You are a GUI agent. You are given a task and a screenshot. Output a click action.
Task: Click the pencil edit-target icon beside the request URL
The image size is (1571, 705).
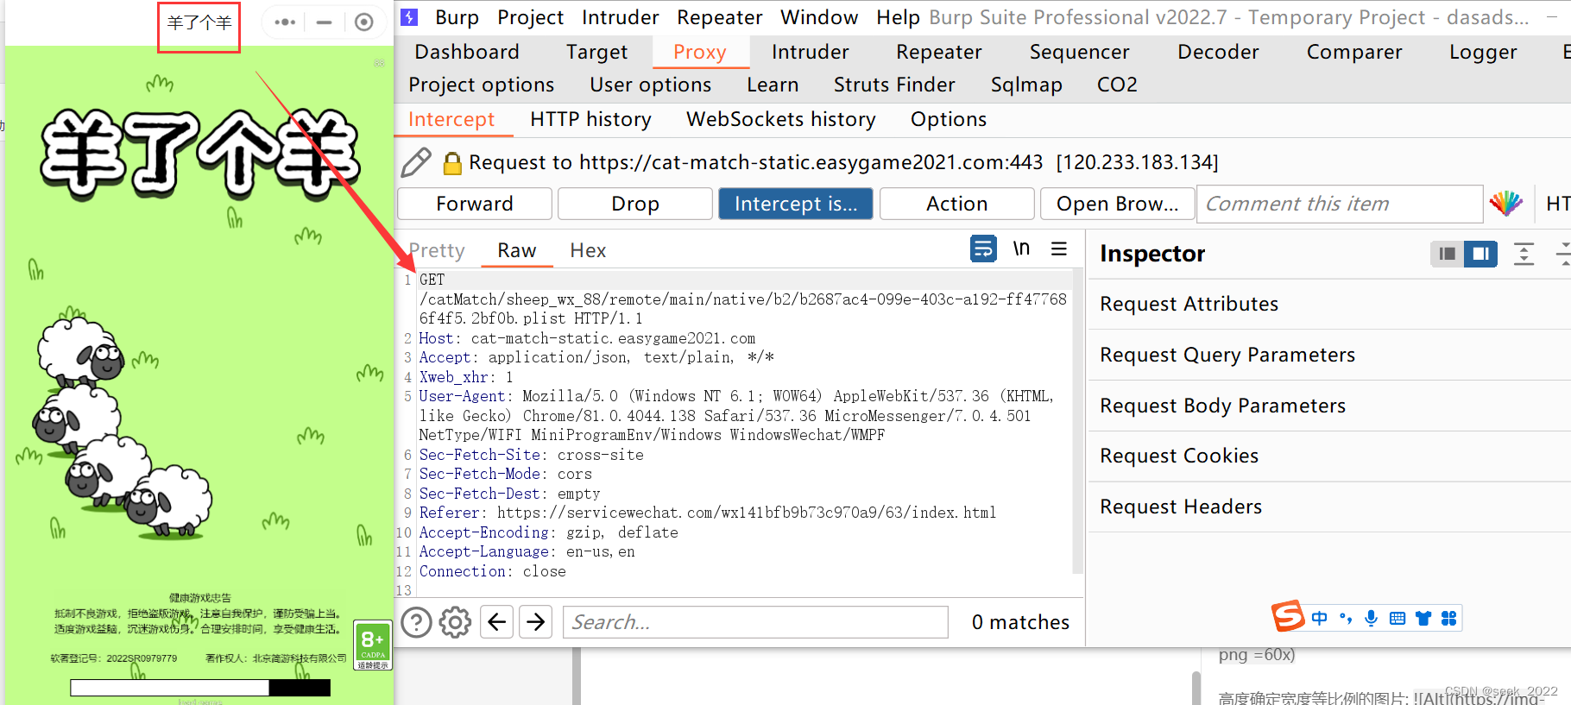coord(416,162)
